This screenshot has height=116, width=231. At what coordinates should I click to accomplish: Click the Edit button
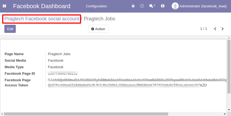point(10,29)
